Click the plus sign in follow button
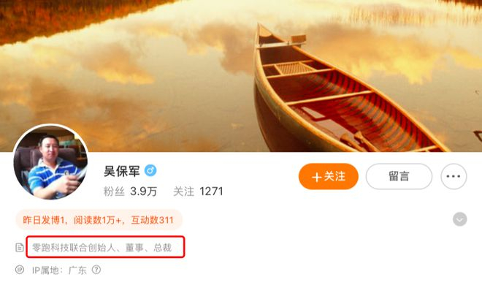This screenshot has height=296, width=482. (317, 177)
